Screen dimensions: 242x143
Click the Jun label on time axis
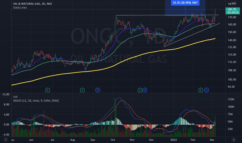click(31, 140)
